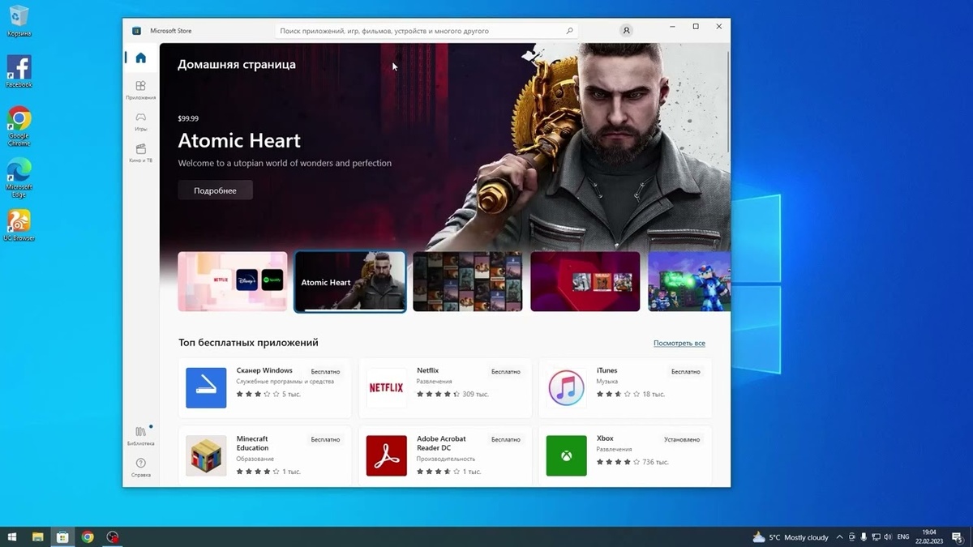Open the Home tab in Store sidebar

pos(140,58)
